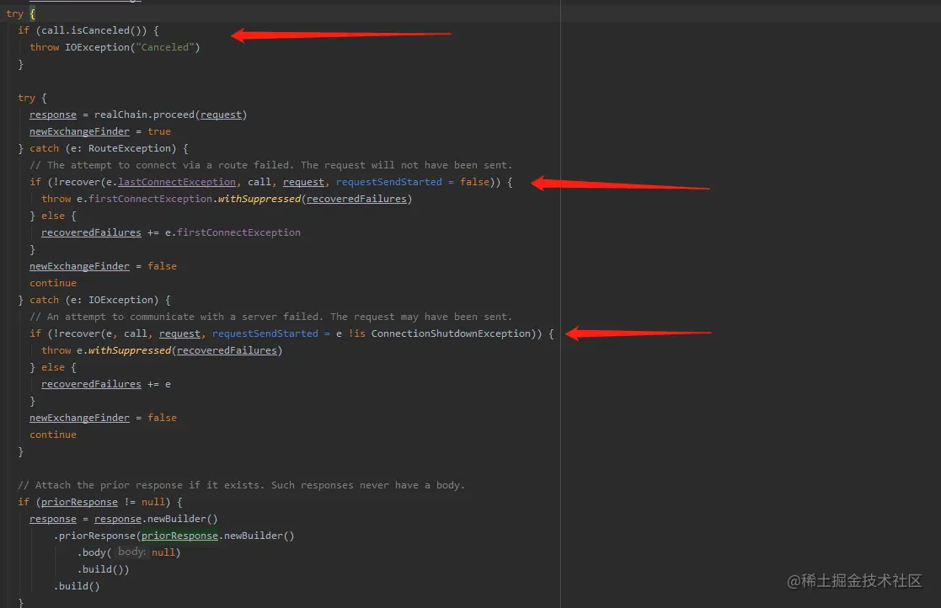The height and width of the screenshot is (608, 941).
Task: Click comment "Attach the prior response if it exists"
Action: pyautogui.click(x=141, y=485)
